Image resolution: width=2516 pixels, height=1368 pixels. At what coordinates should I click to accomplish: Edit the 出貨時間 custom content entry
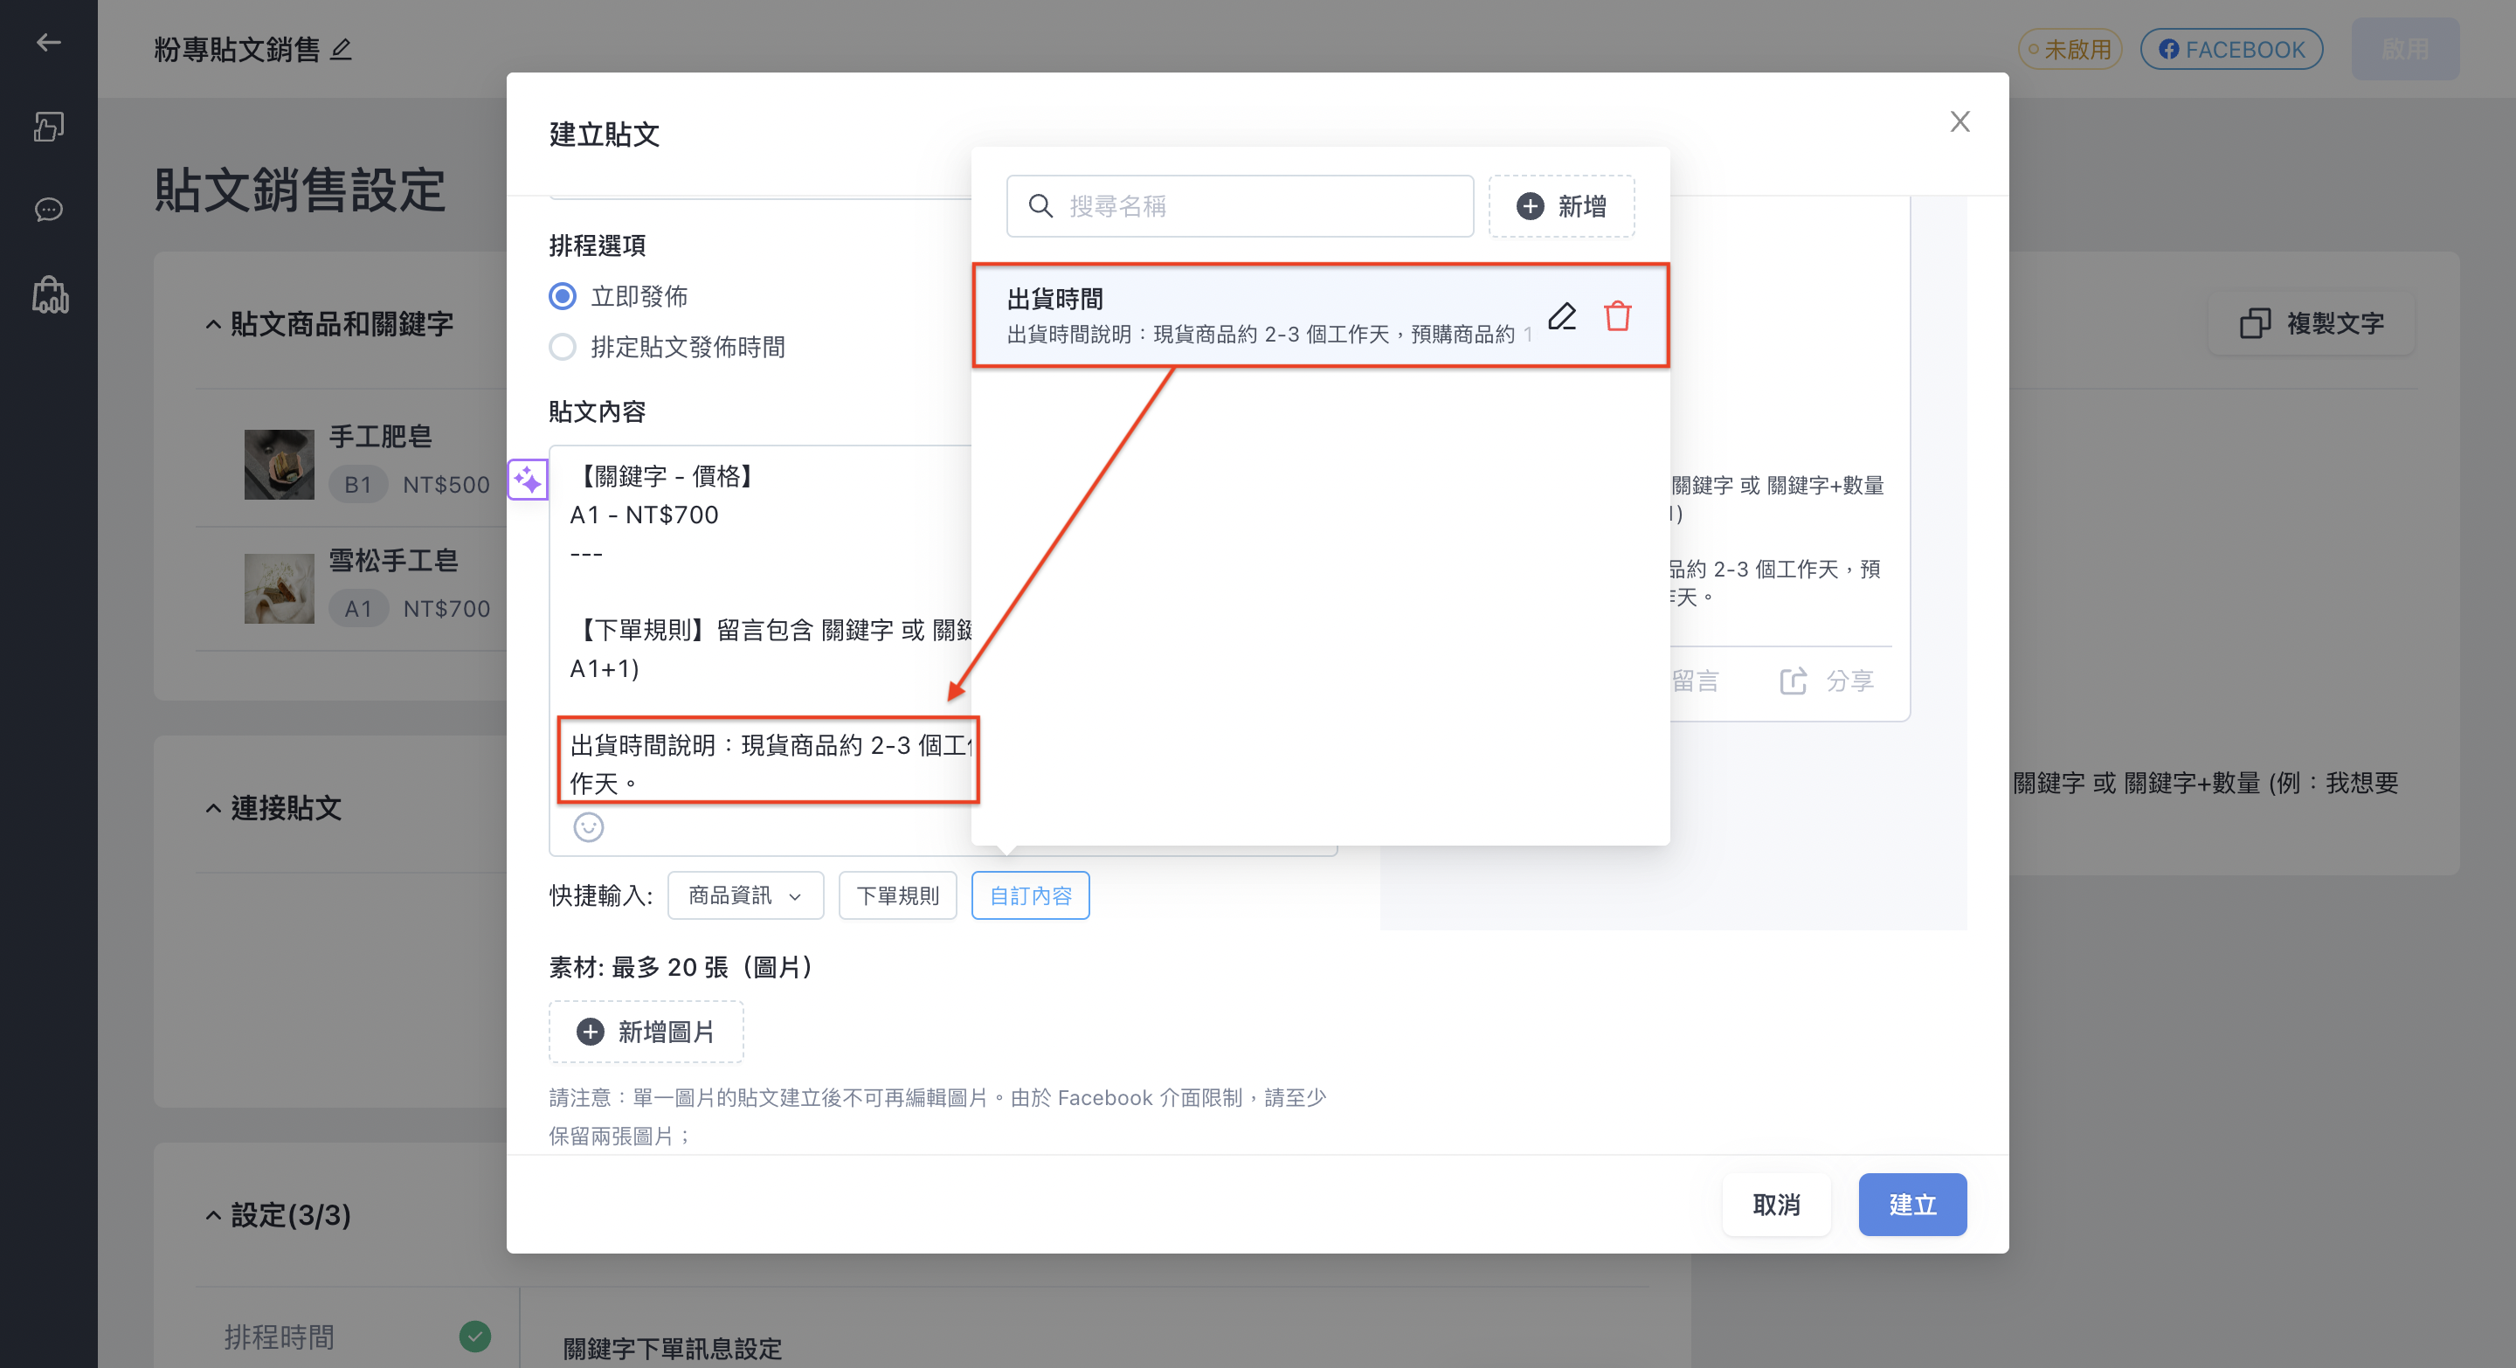(1562, 315)
